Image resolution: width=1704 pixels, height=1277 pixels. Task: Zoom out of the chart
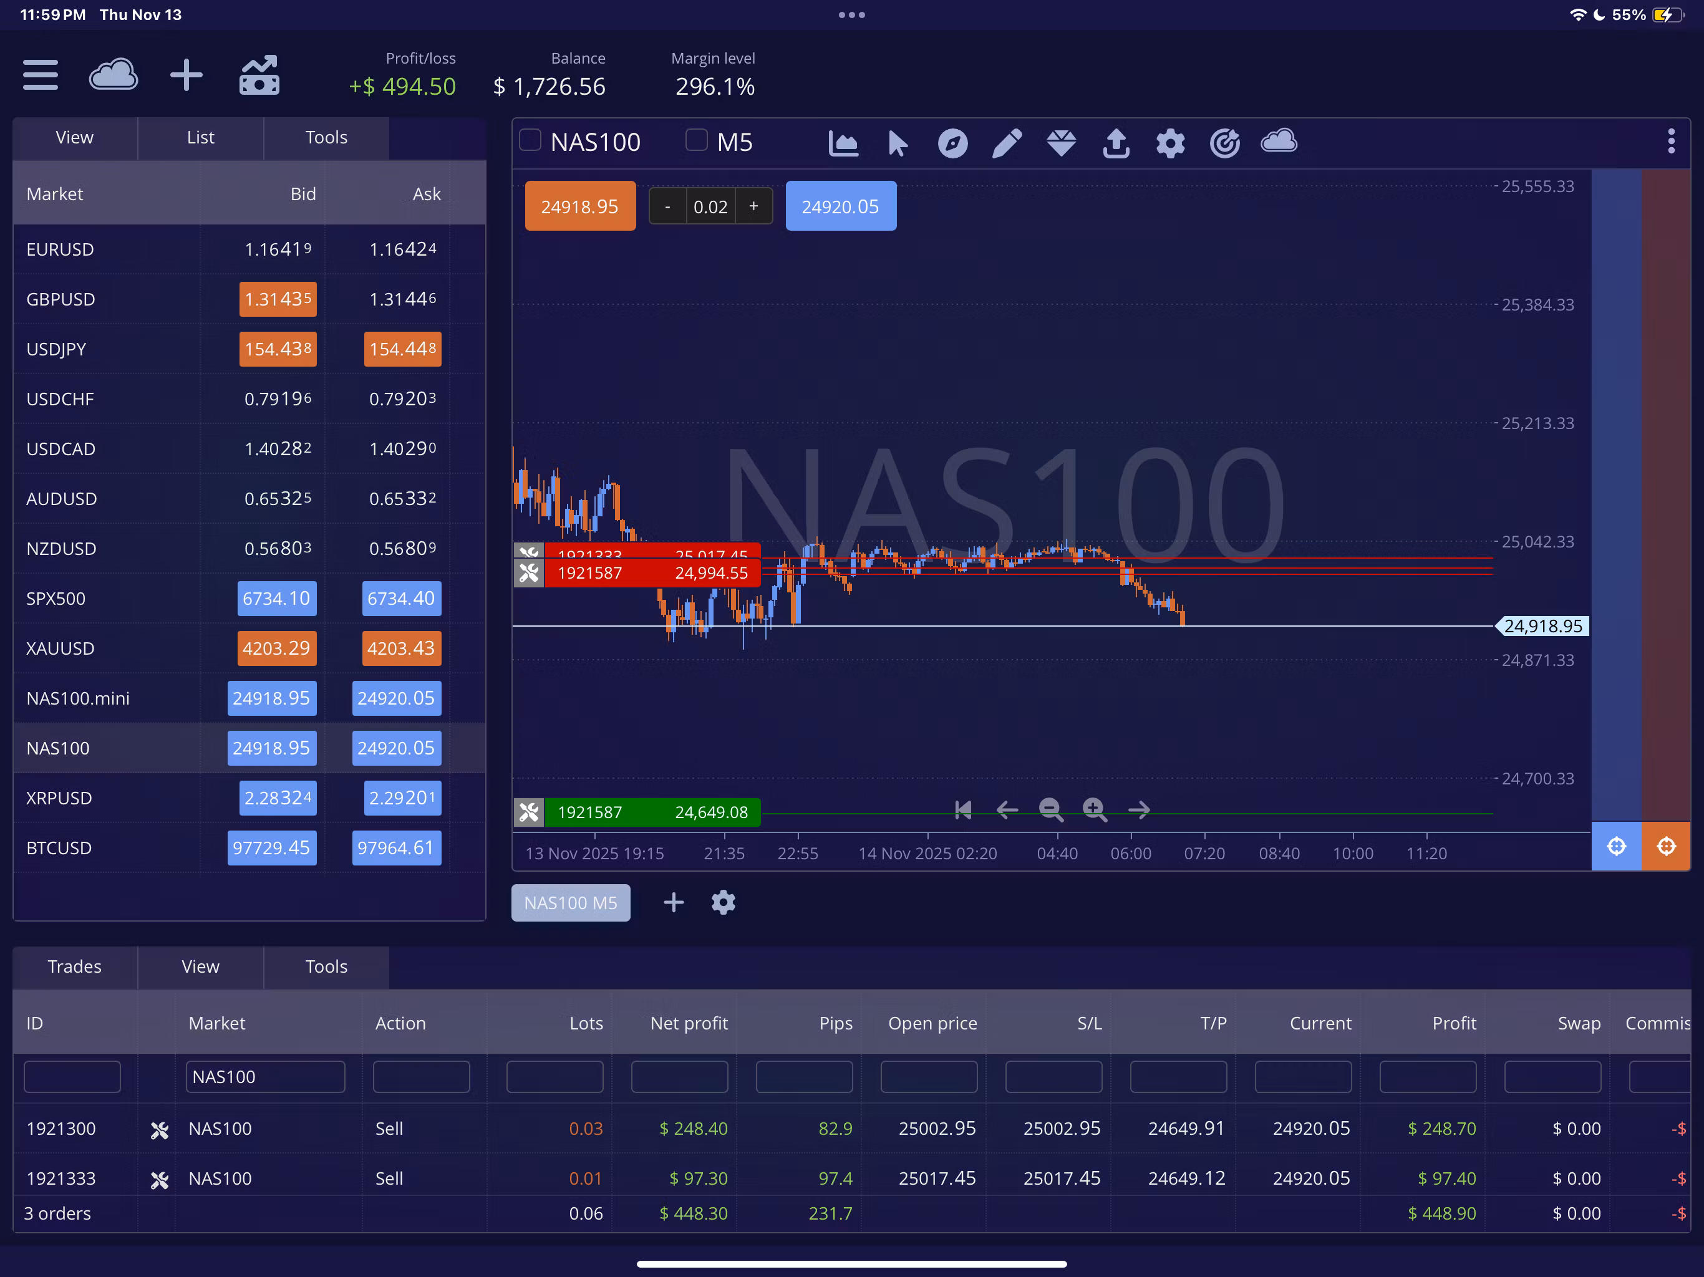(x=1051, y=809)
